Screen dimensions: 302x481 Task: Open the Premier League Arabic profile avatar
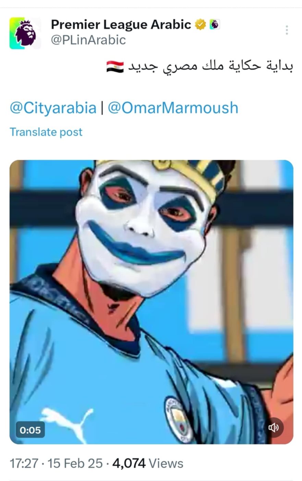click(25, 33)
